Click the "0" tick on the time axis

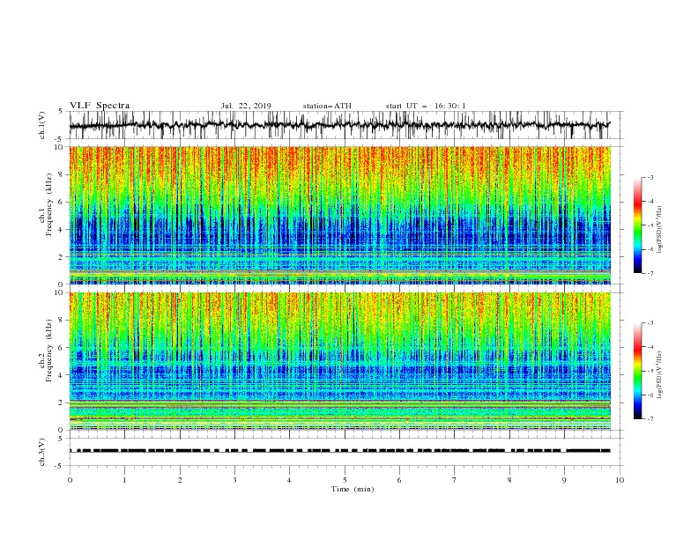(x=70, y=480)
